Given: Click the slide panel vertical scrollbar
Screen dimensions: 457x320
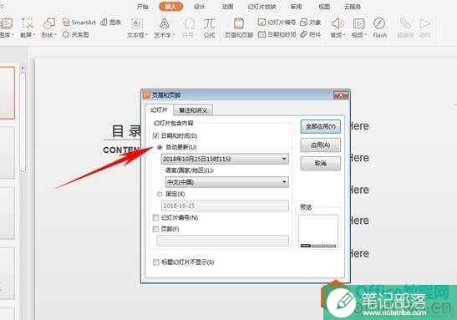Looking at the screenshot, I should coord(23,123).
